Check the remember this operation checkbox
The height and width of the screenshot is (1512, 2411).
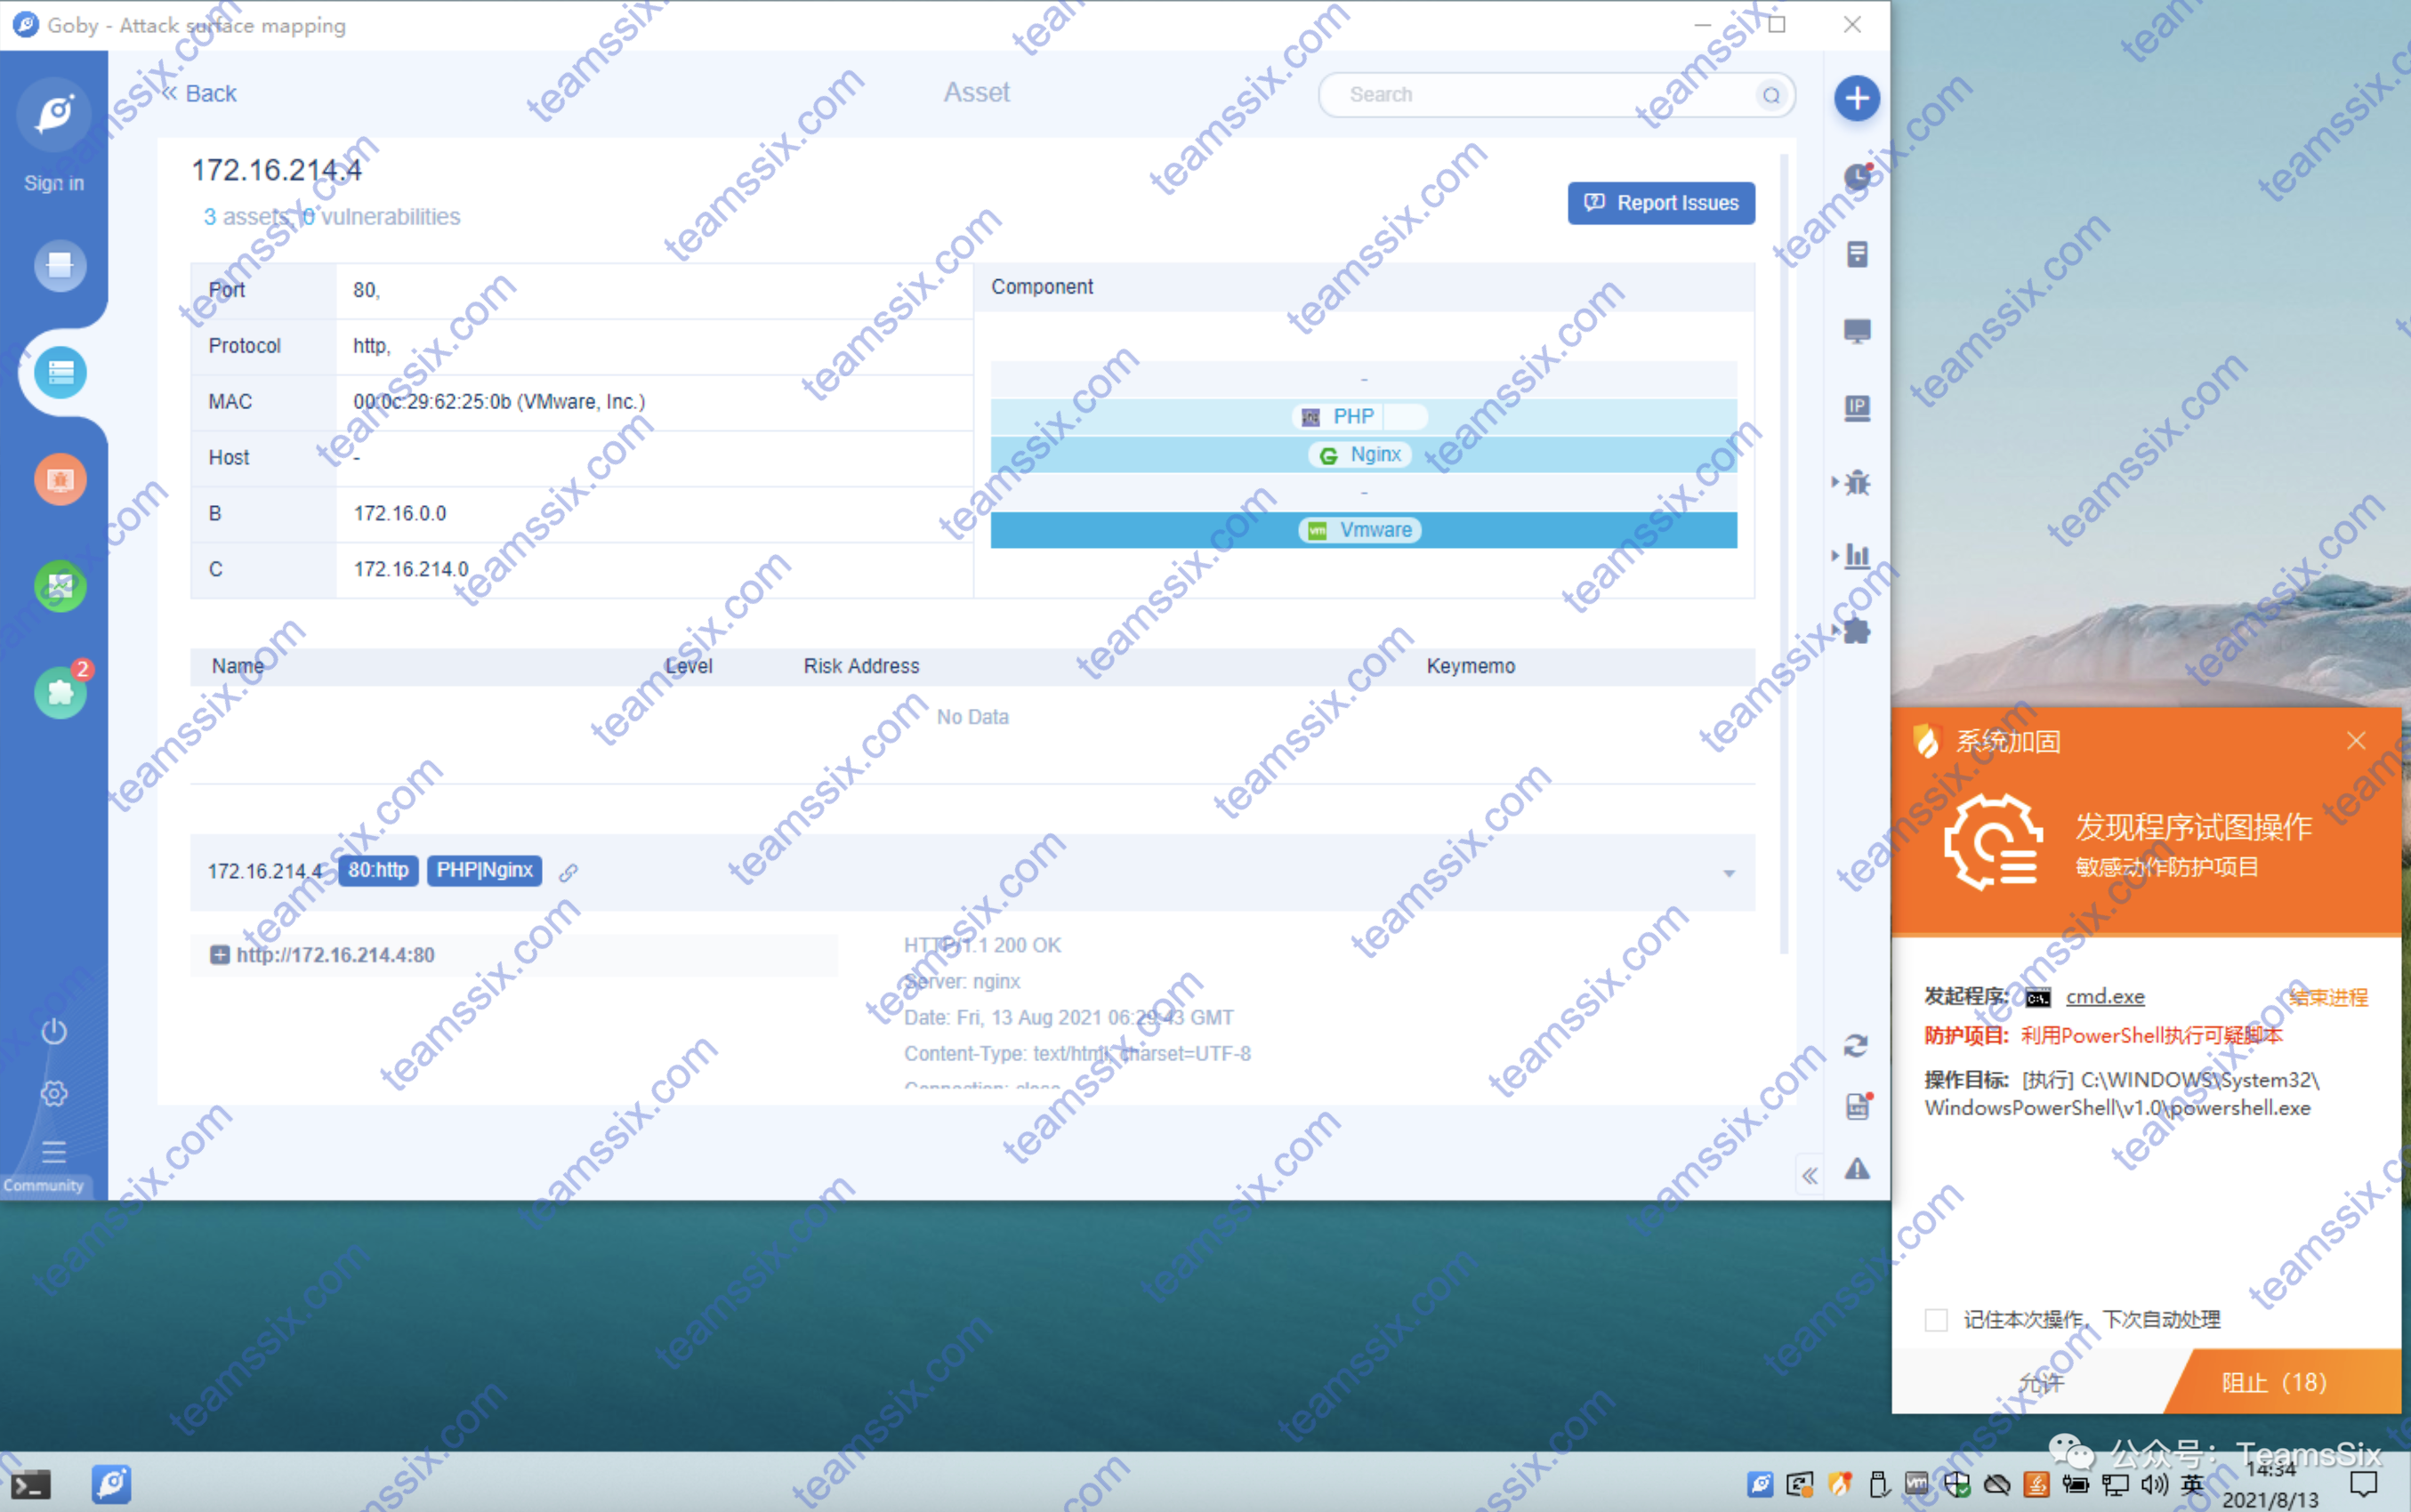pos(1936,1320)
